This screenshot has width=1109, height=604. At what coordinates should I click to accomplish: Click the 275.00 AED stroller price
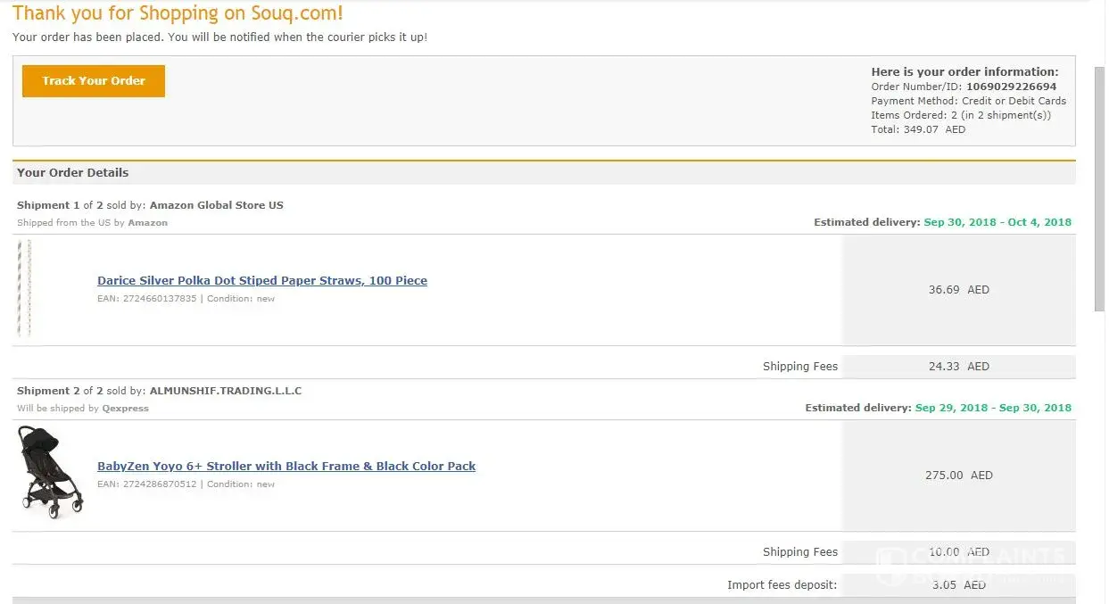click(x=958, y=476)
